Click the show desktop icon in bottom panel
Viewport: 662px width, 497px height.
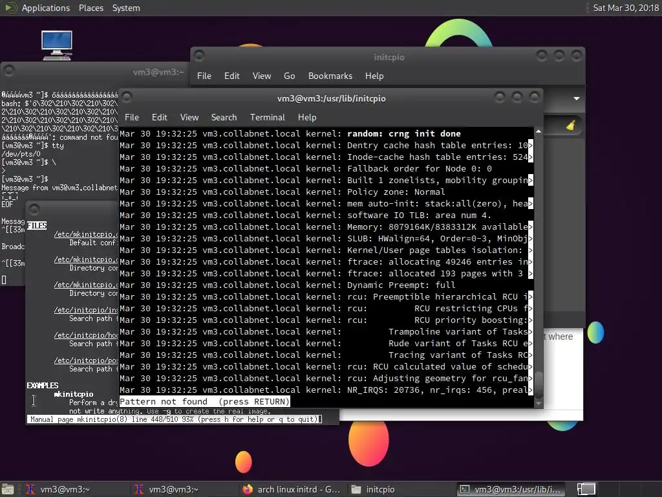[8, 489]
